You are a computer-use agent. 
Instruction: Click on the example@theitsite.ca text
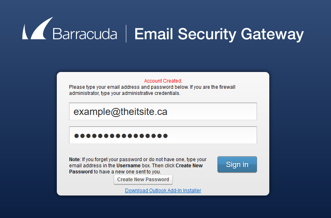click(120, 112)
